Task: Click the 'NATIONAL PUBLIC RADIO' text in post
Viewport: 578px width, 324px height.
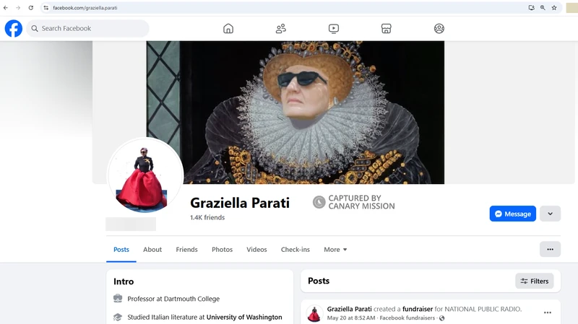Action: [483, 309]
